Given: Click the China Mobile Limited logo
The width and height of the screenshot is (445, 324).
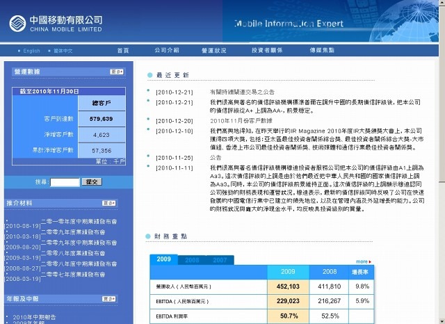Looking at the screenshot, I should pos(56,23).
